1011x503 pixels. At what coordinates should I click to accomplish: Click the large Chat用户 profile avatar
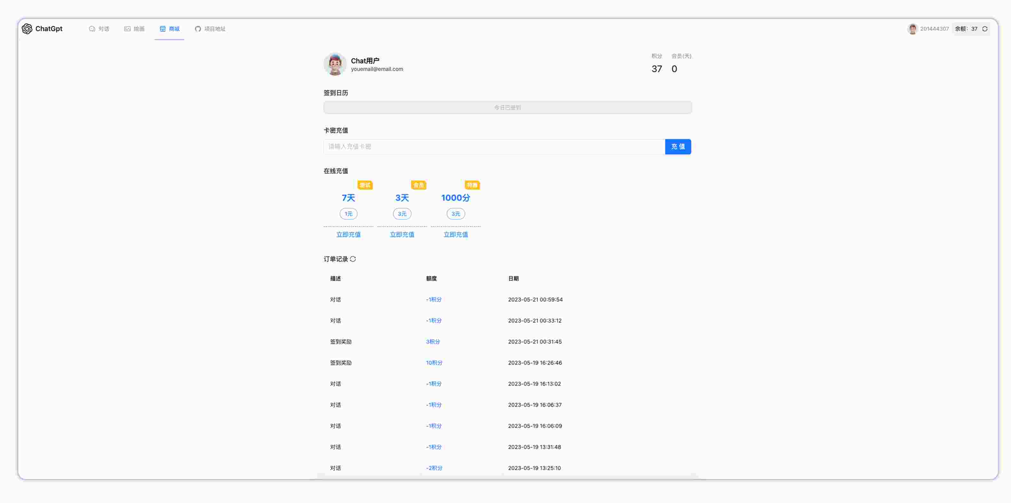[334, 64]
